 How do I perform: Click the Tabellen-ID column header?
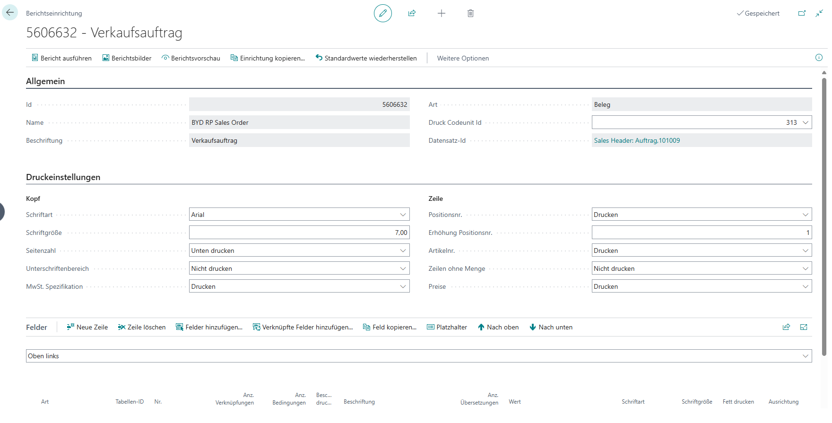click(x=130, y=402)
